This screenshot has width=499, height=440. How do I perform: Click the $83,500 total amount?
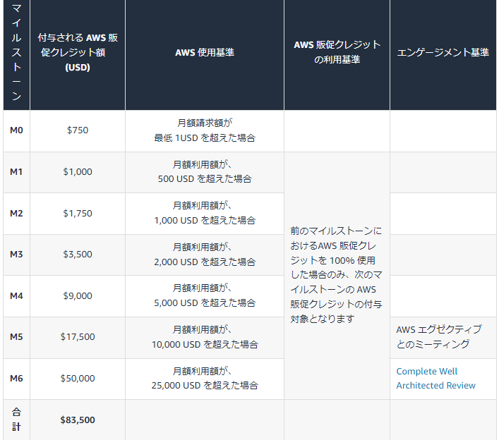click(78, 420)
